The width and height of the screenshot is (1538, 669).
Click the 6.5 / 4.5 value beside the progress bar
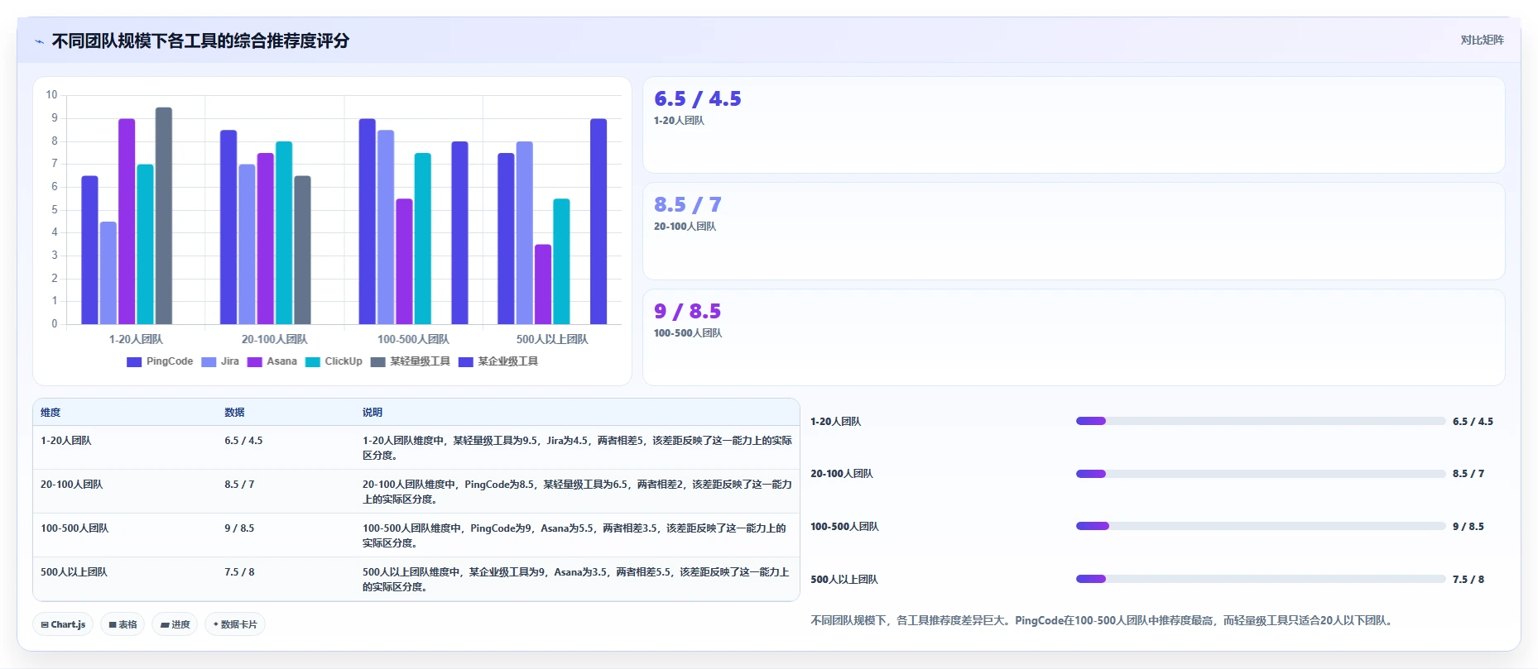click(1473, 422)
